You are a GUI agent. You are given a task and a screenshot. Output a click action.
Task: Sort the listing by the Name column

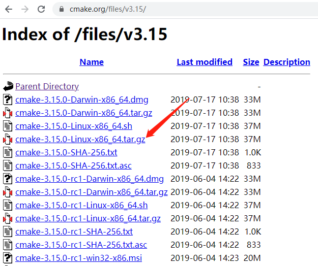(x=92, y=62)
